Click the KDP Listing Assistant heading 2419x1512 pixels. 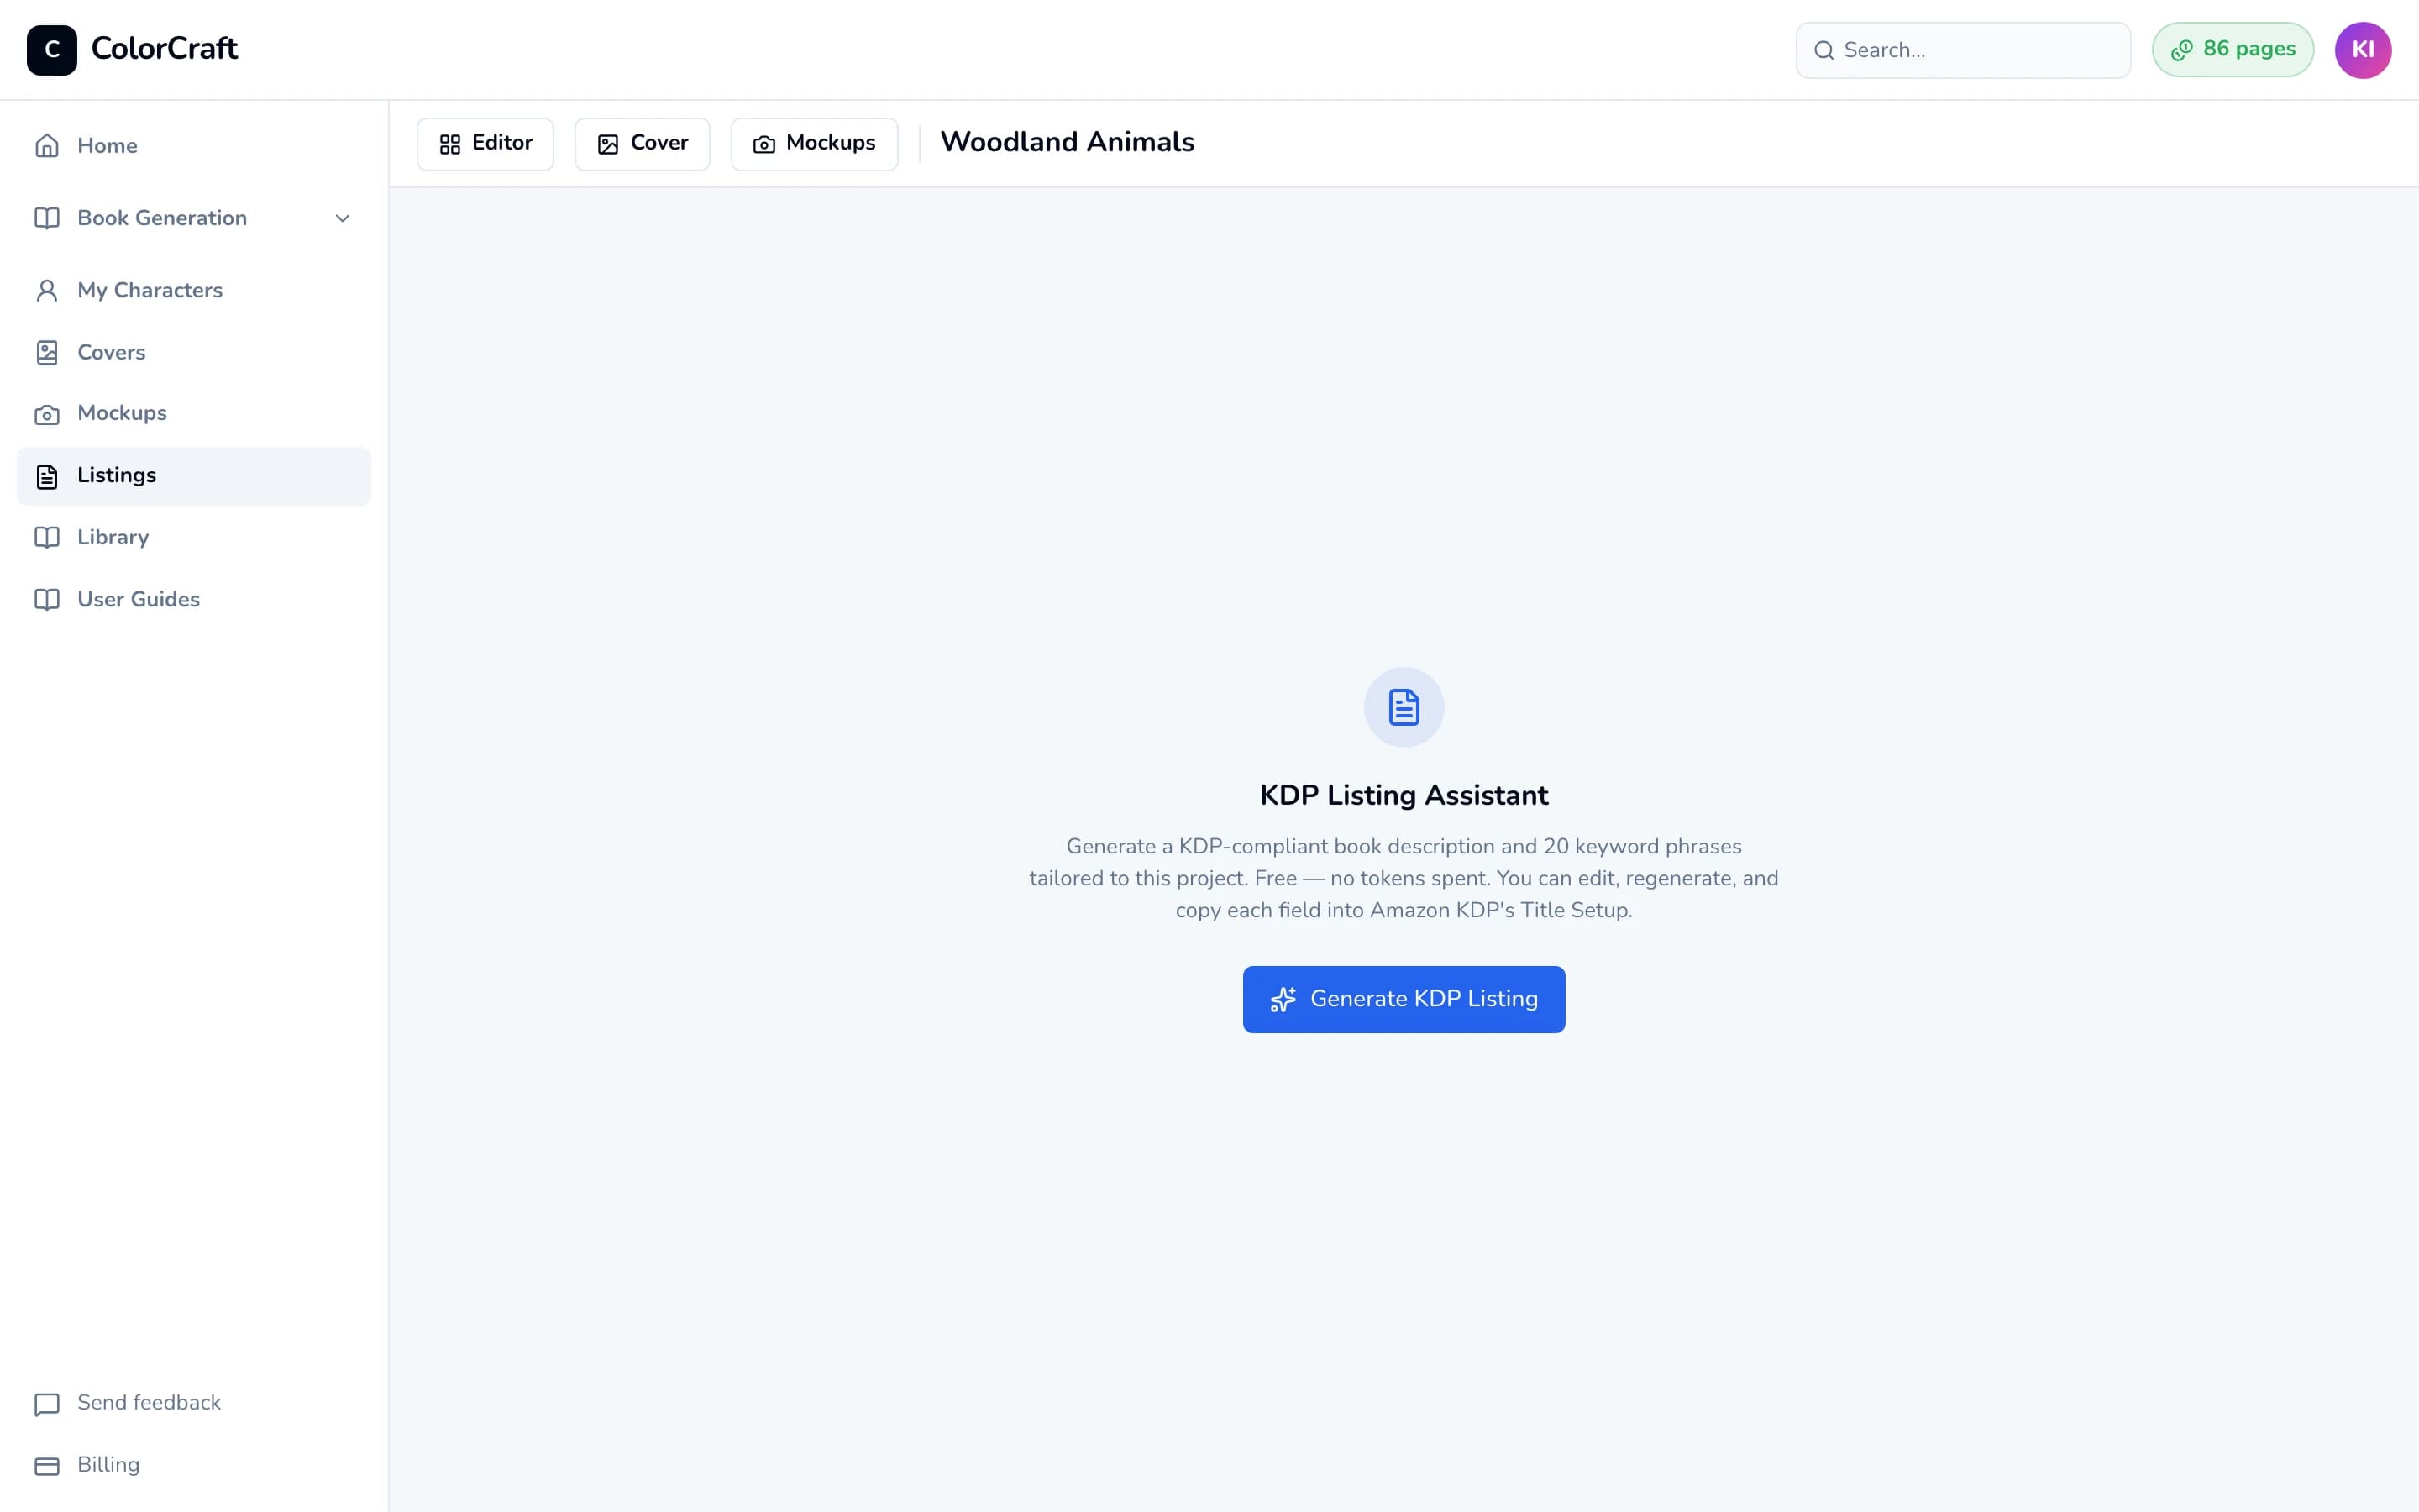(1404, 795)
